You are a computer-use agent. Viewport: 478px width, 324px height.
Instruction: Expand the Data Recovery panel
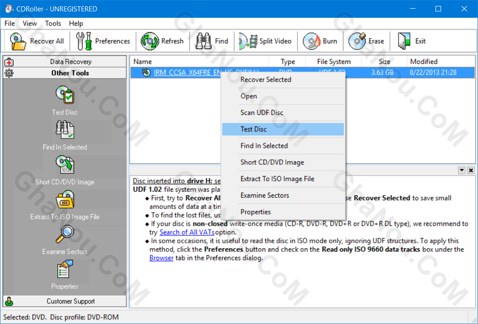tap(65, 62)
